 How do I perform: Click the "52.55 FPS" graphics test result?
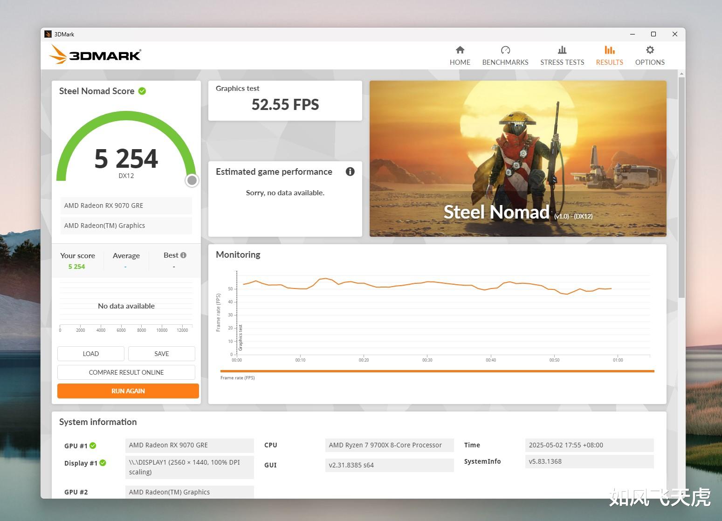[x=285, y=104]
